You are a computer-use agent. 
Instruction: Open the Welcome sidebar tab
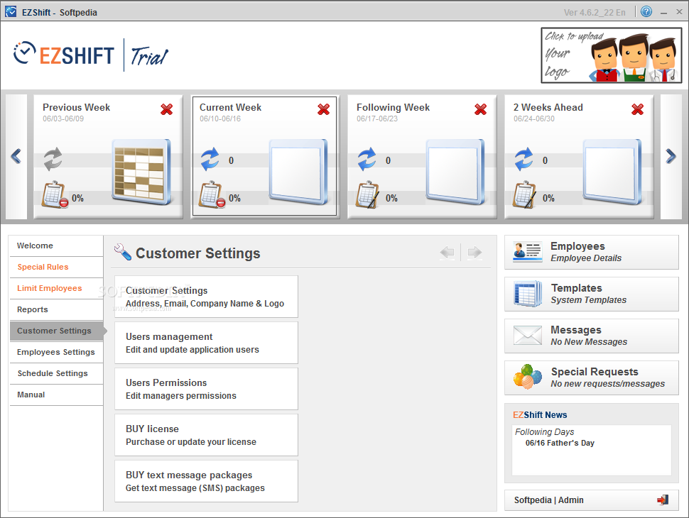(x=56, y=246)
